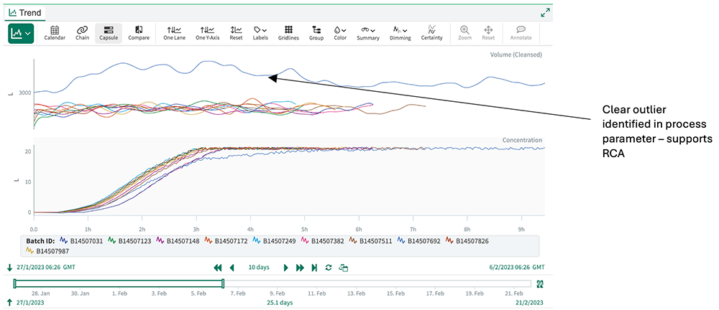Select Chain view mode
The height and width of the screenshot is (310, 719).
coord(82,34)
